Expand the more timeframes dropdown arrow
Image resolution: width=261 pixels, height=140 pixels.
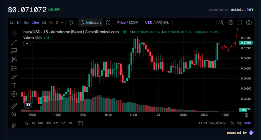coord(62,23)
